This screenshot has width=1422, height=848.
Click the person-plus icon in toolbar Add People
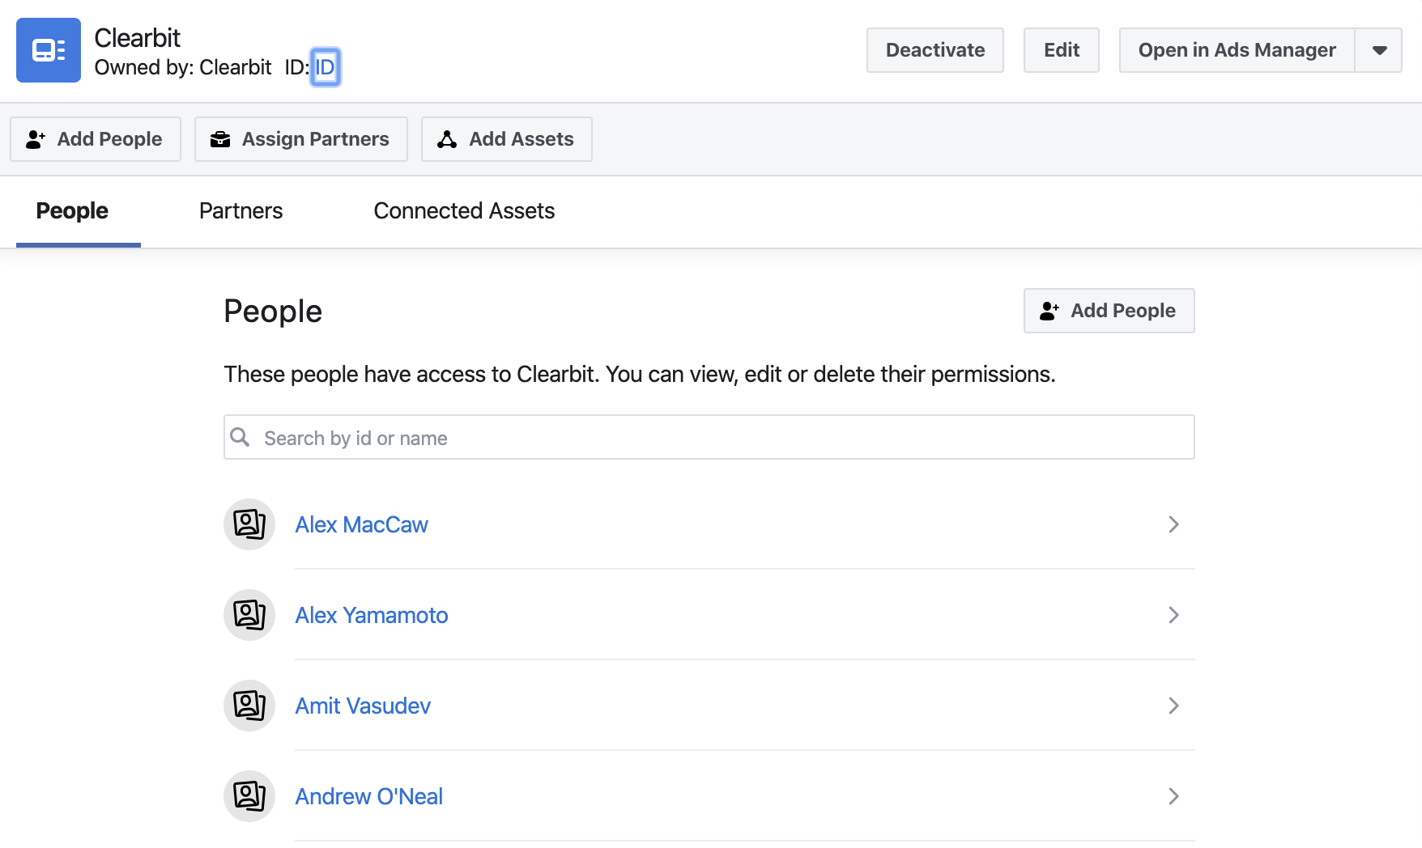coord(36,139)
